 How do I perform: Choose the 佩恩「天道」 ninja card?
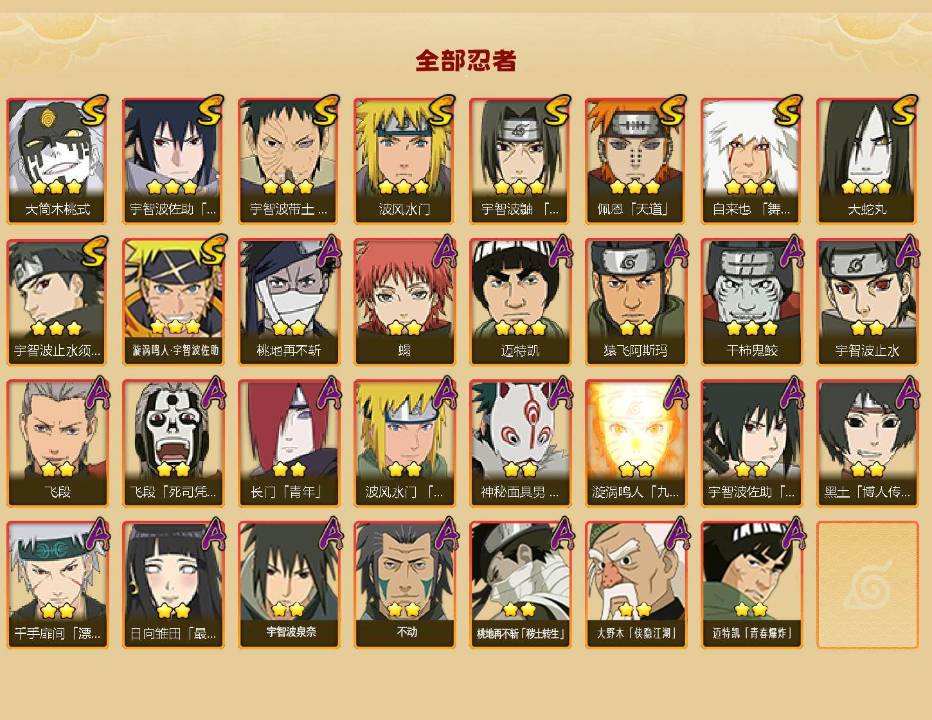(636, 161)
